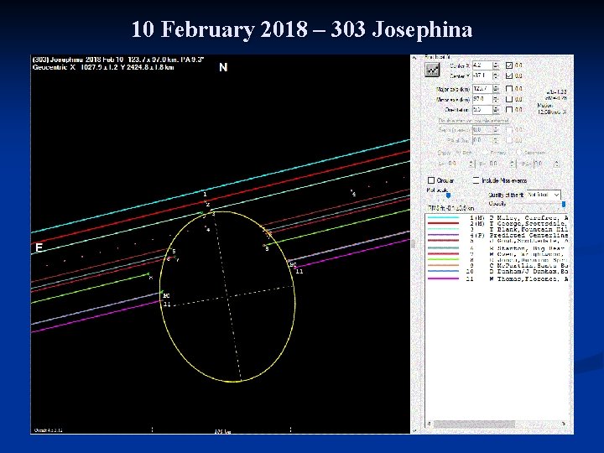Enable the Major axis checkbox

508,88
